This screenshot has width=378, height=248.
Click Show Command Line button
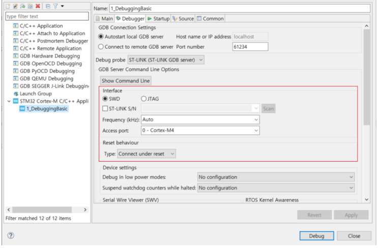coord(126,81)
